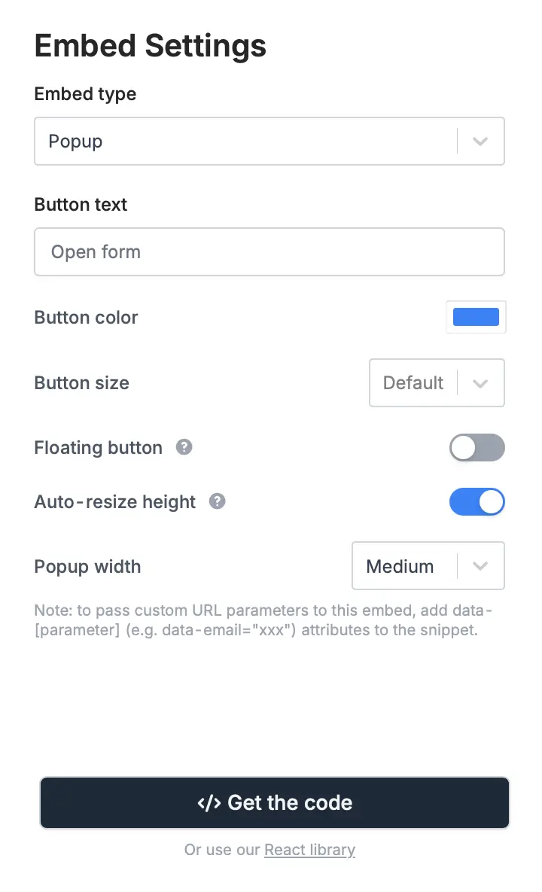Image resolution: width=542 pixels, height=892 pixels.
Task: Click the Floating button help icon
Action: tap(184, 447)
